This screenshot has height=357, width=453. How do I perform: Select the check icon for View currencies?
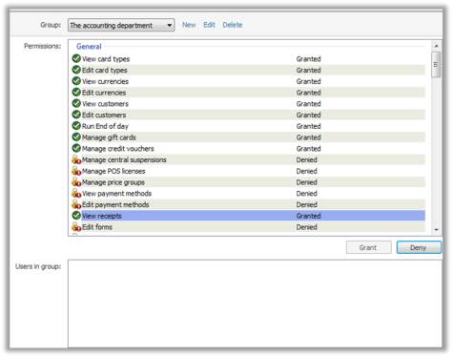point(76,81)
